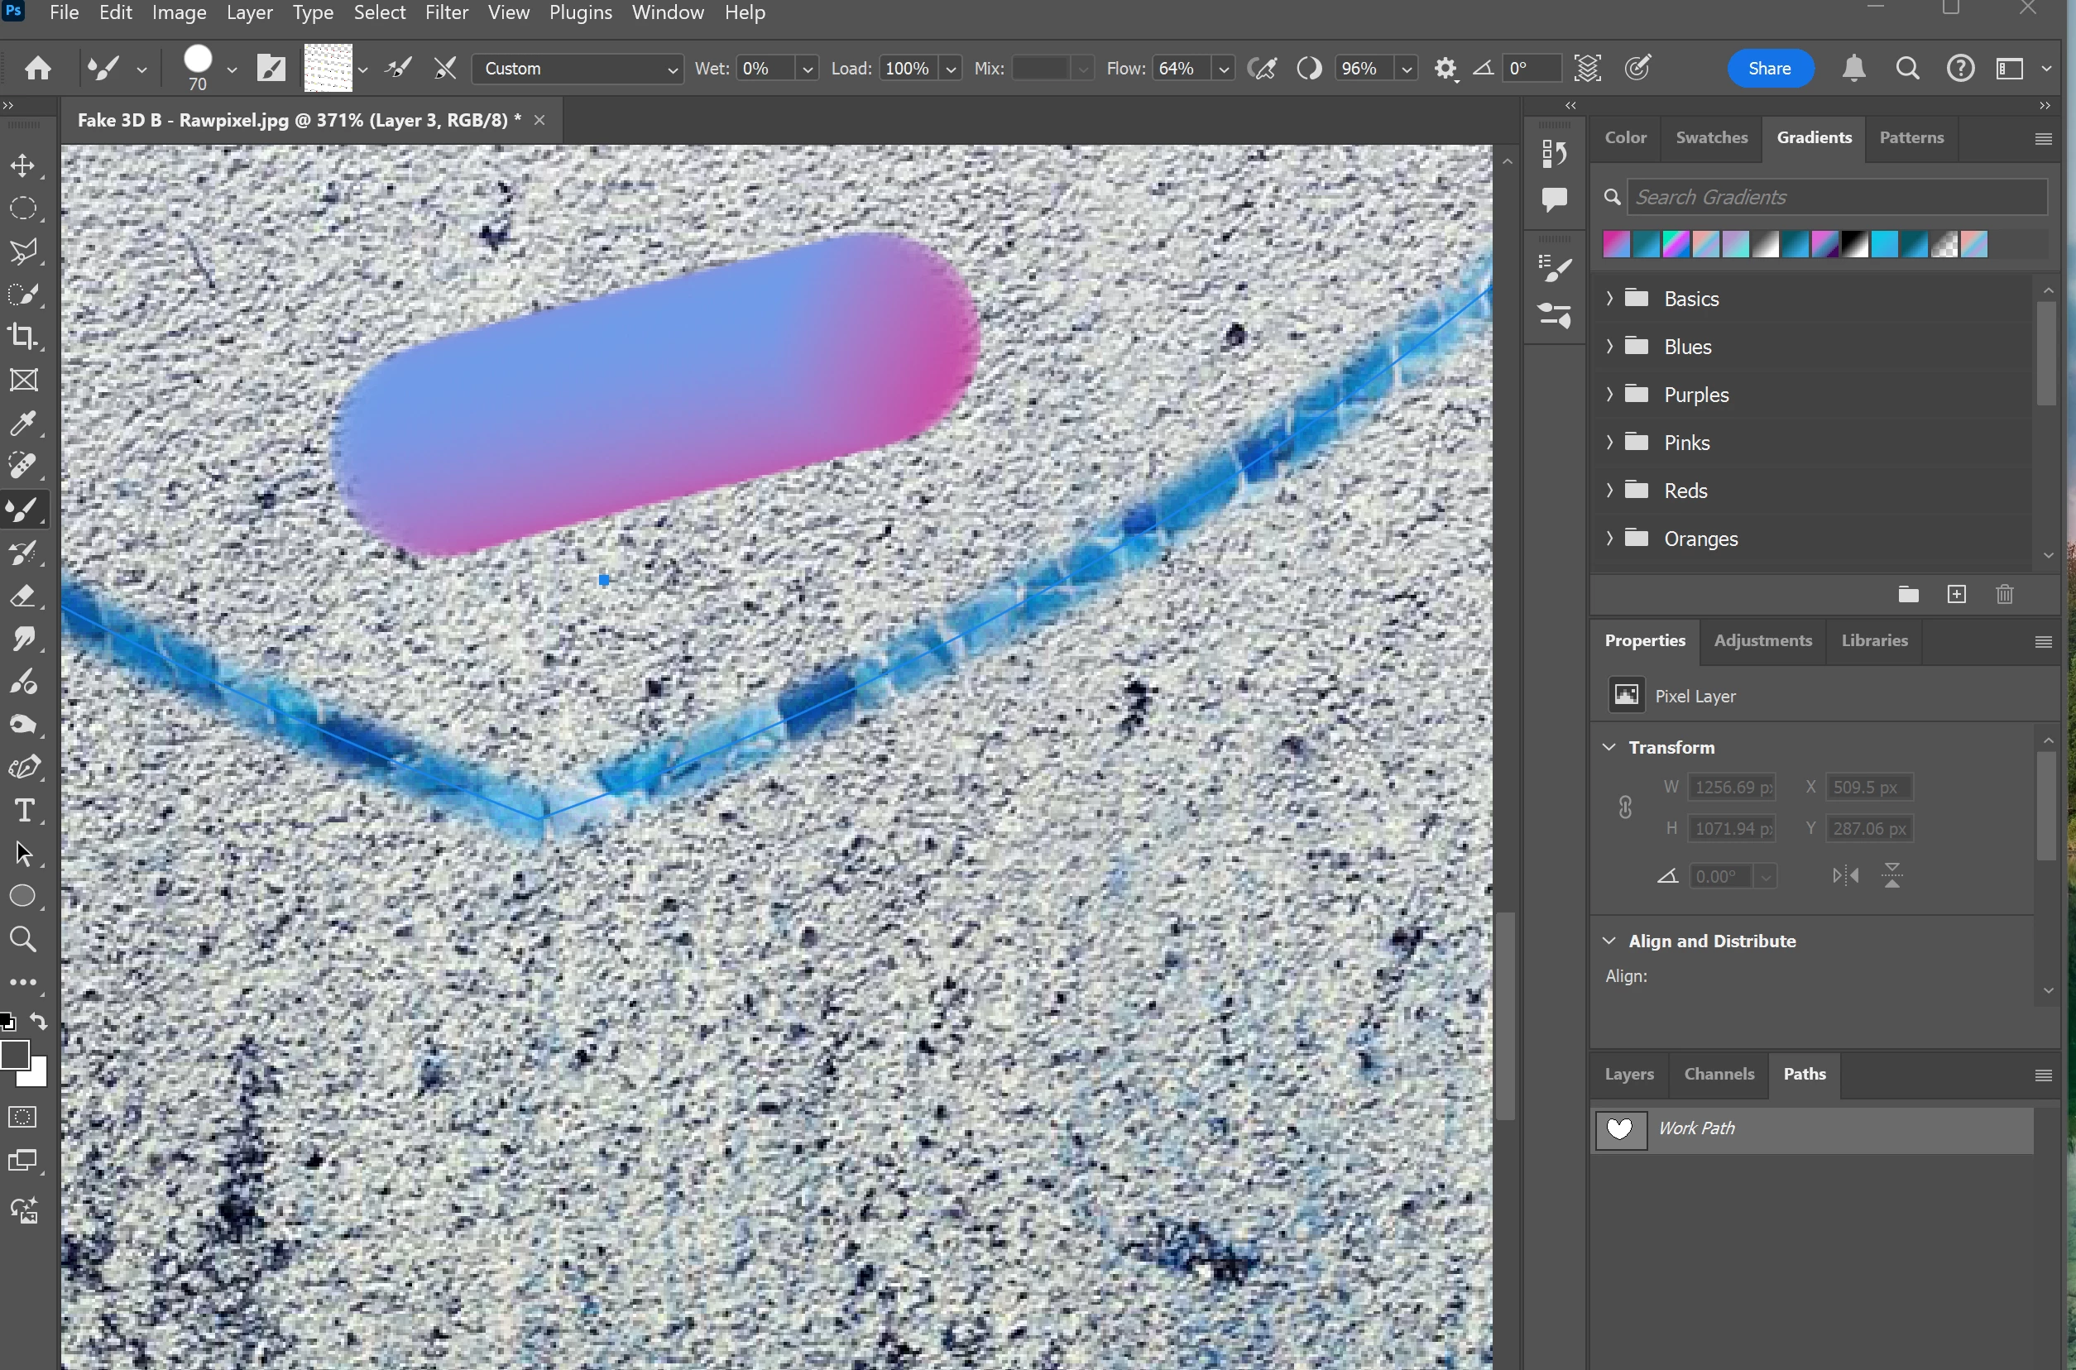Select the Eraser tool
The image size is (2076, 1370).
coord(24,596)
